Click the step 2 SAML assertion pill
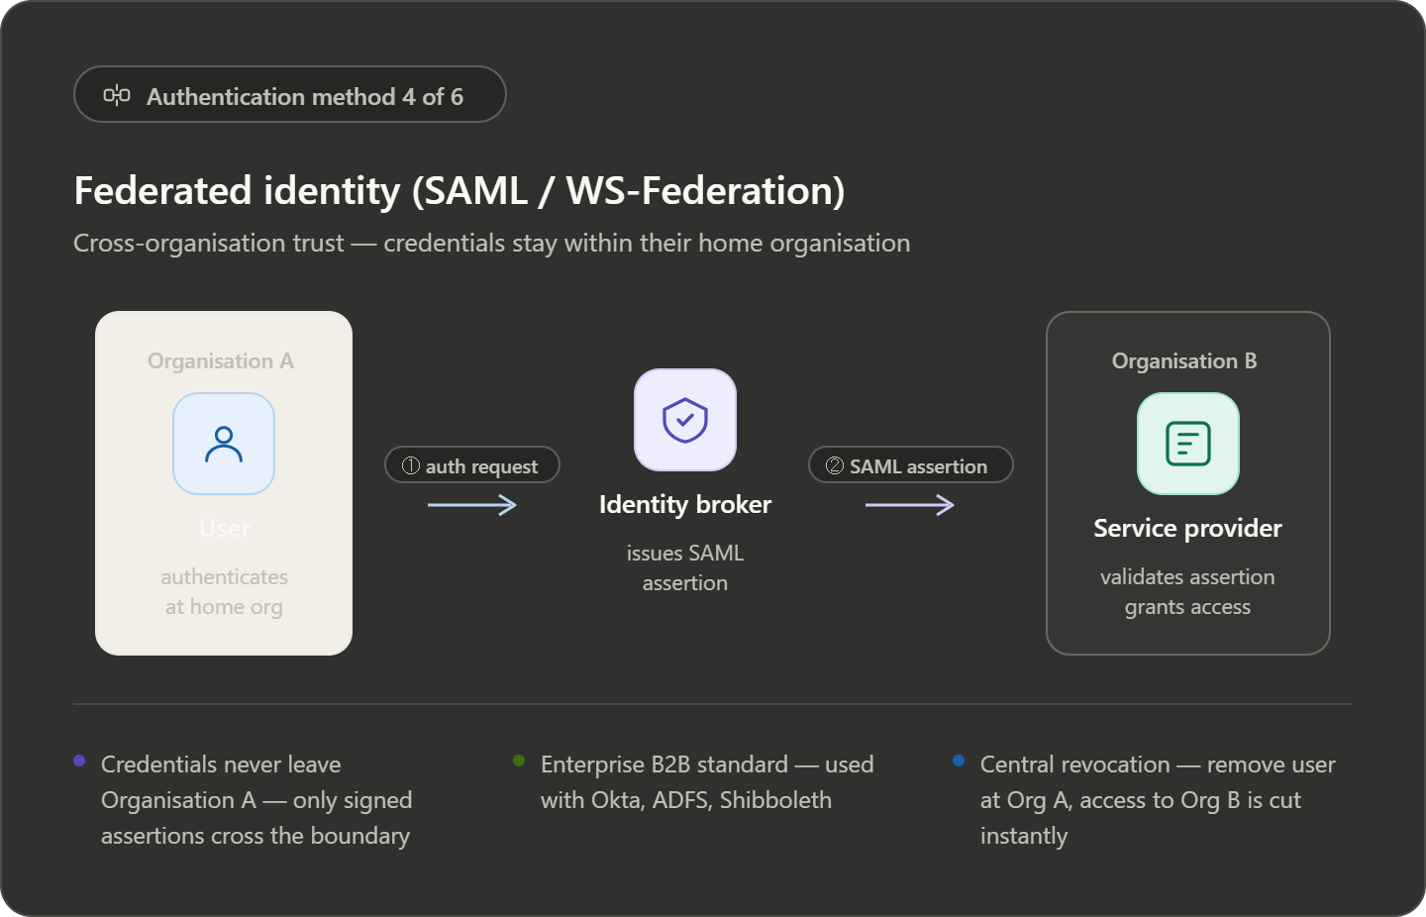The image size is (1426, 917). coord(910,465)
